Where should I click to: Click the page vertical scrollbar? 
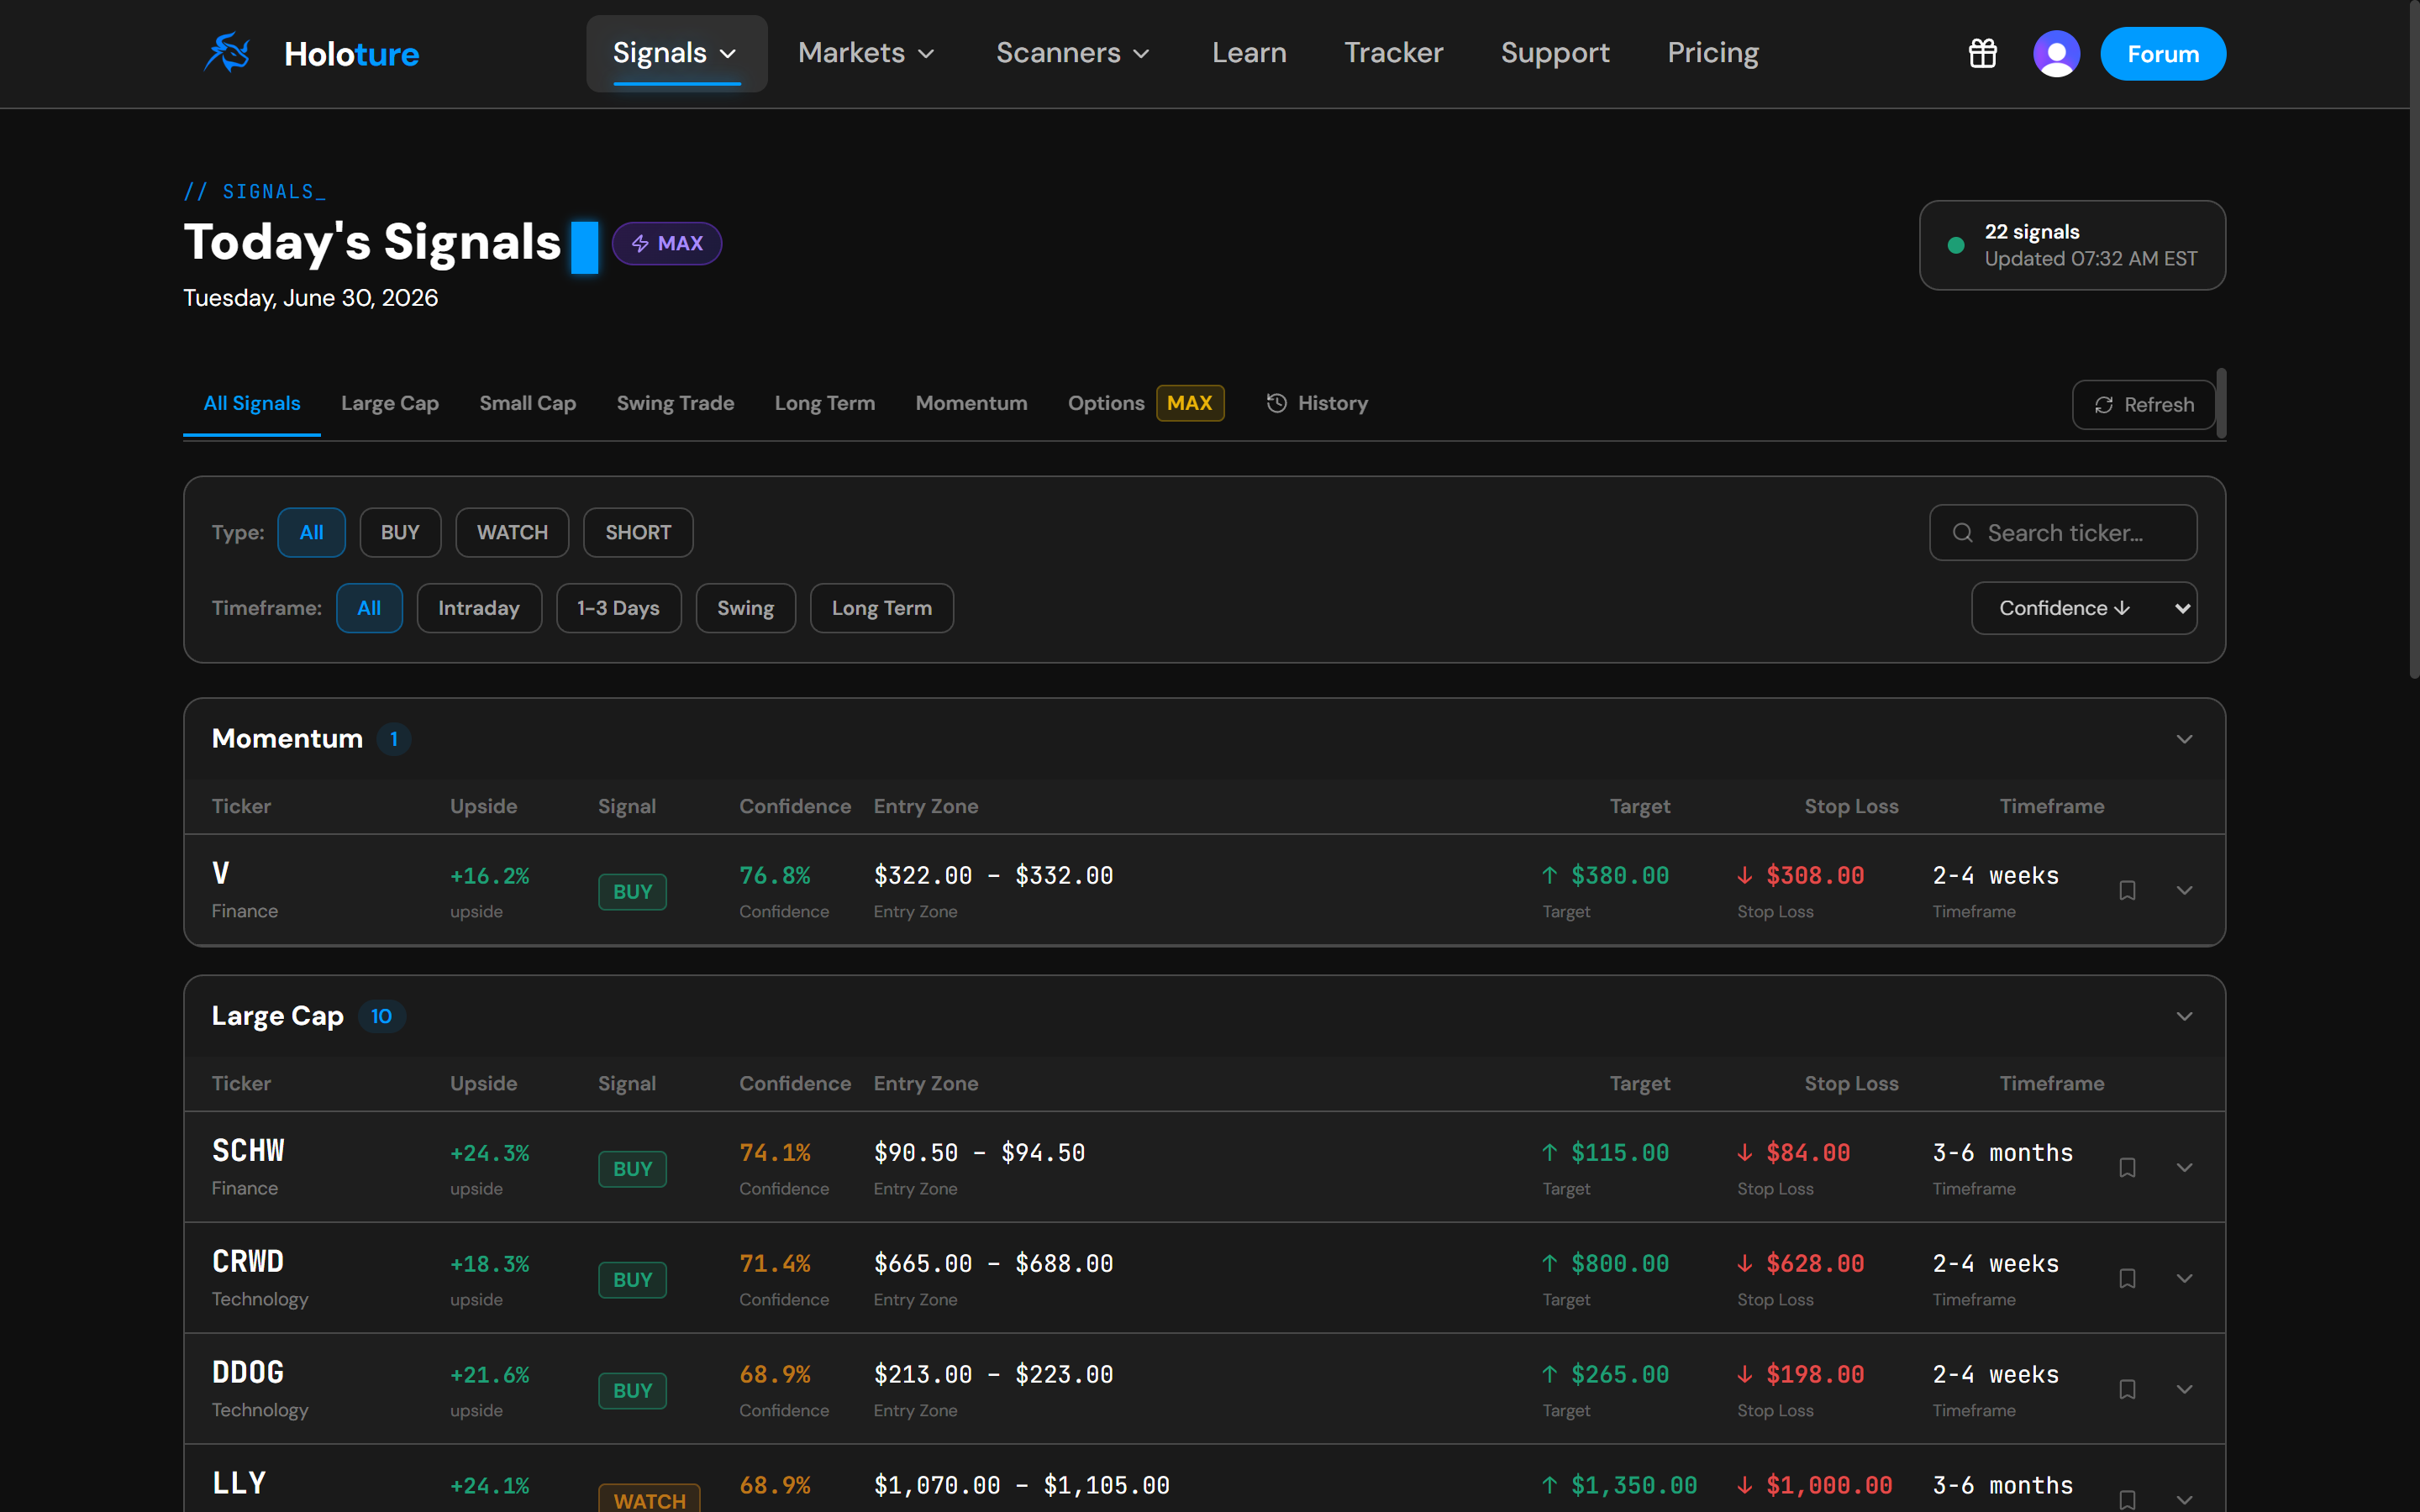click(2413, 340)
